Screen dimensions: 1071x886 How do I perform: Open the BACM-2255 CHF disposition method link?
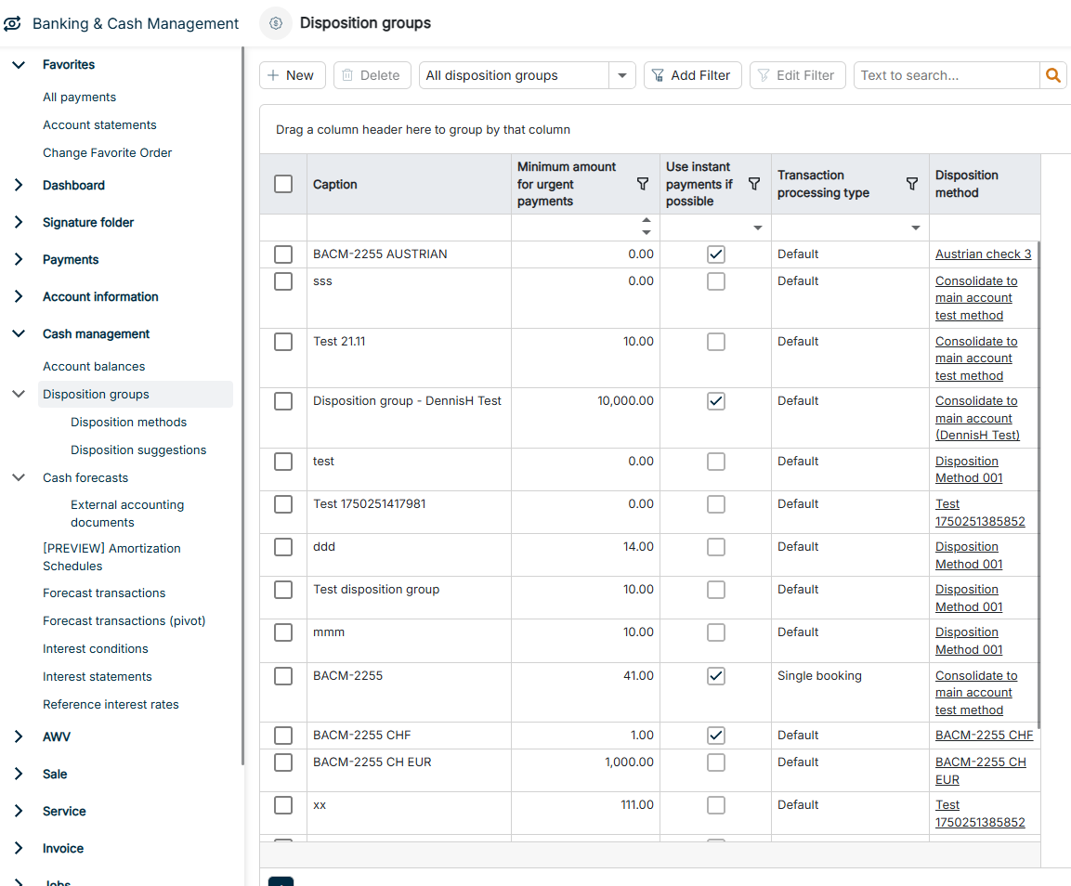[x=984, y=736]
